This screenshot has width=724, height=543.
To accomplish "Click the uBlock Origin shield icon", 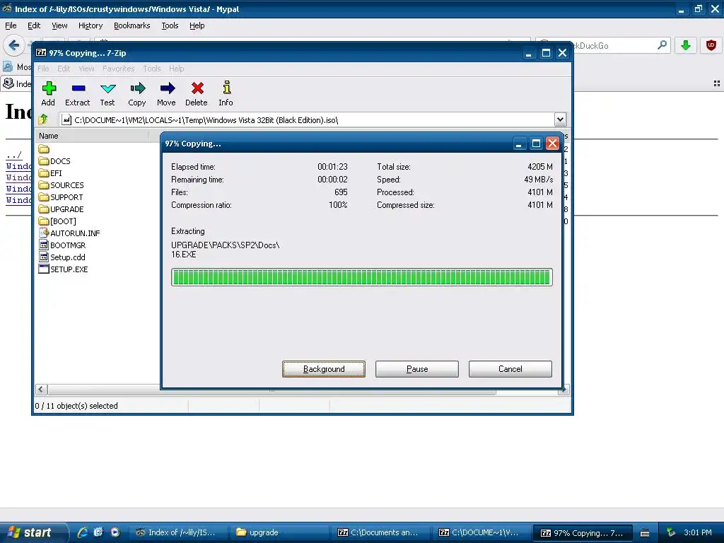I will tap(711, 45).
